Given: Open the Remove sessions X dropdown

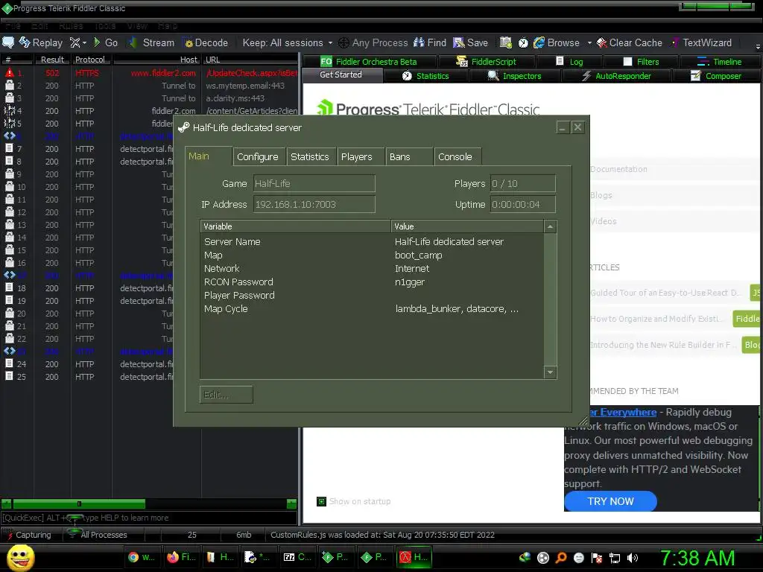Looking at the screenshot, I should click(x=77, y=42).
